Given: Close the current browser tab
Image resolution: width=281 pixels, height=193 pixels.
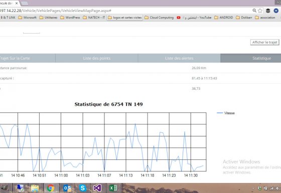Looking at the screenshot, I should pos(17,3).
